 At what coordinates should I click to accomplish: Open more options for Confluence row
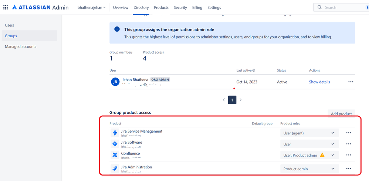349,155
